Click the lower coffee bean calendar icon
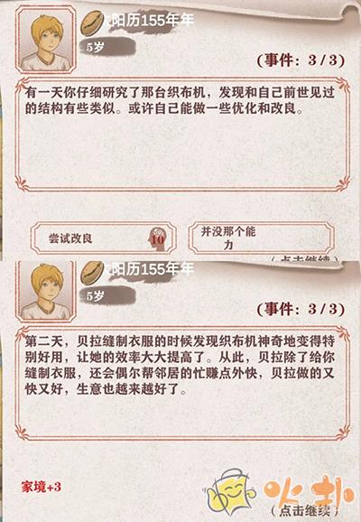 (x=92, y=273)
